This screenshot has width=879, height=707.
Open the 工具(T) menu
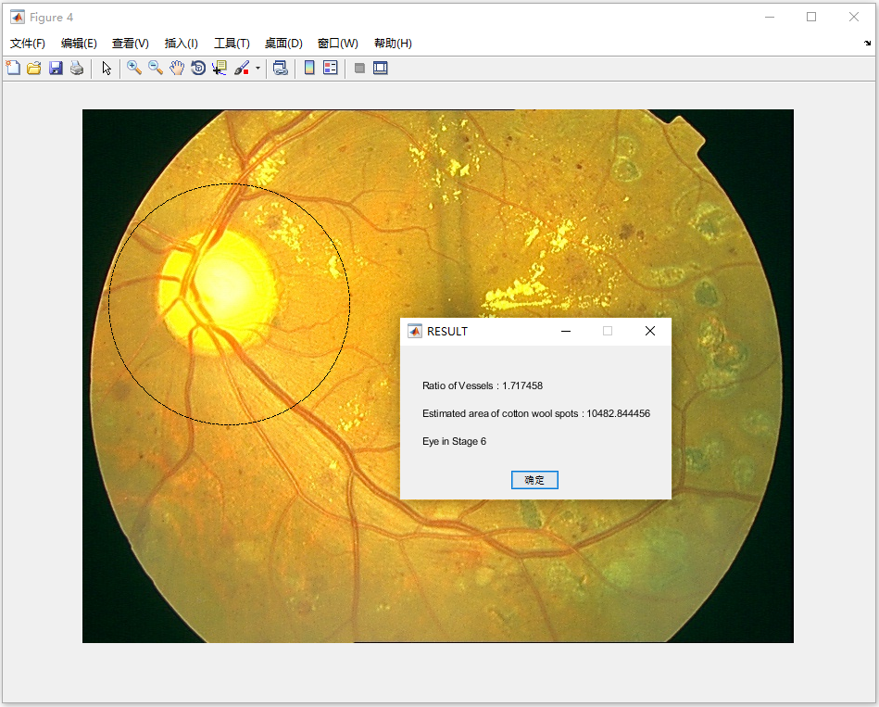[x=232, y=44]
